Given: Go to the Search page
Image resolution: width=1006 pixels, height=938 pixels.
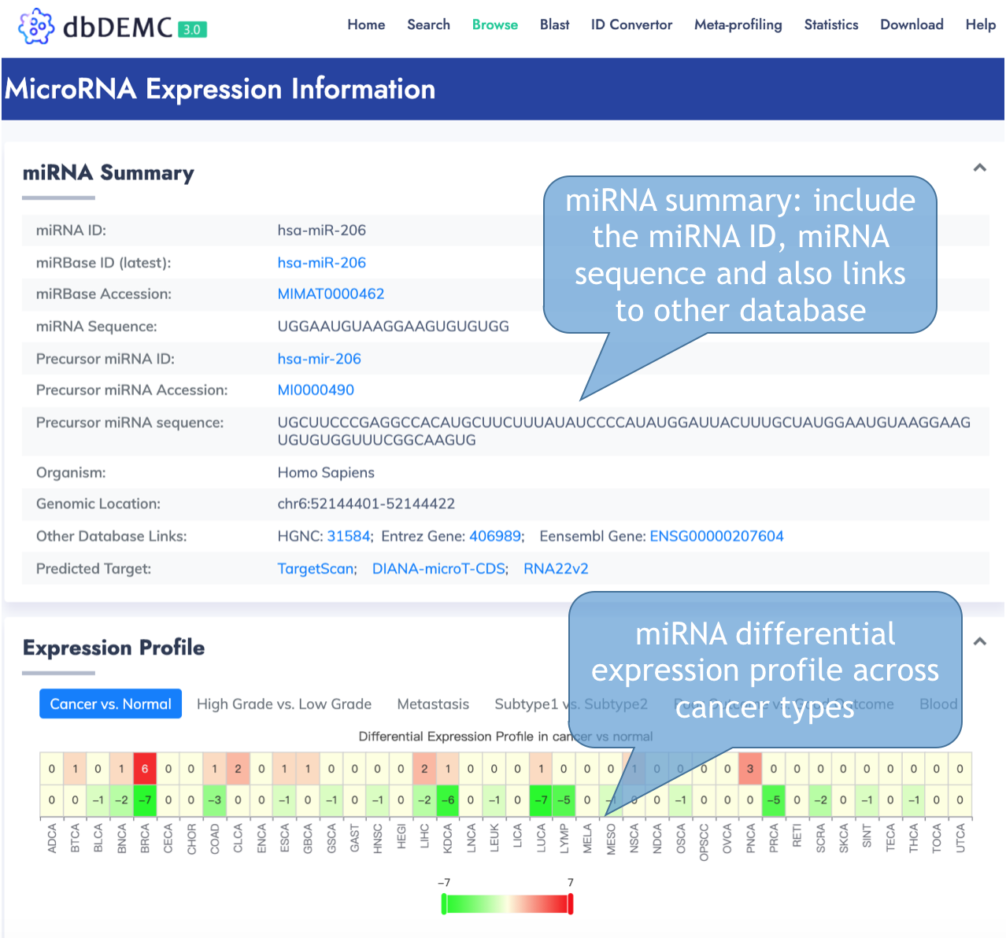Looking at the screenshot, I should (x=428, y=24).
